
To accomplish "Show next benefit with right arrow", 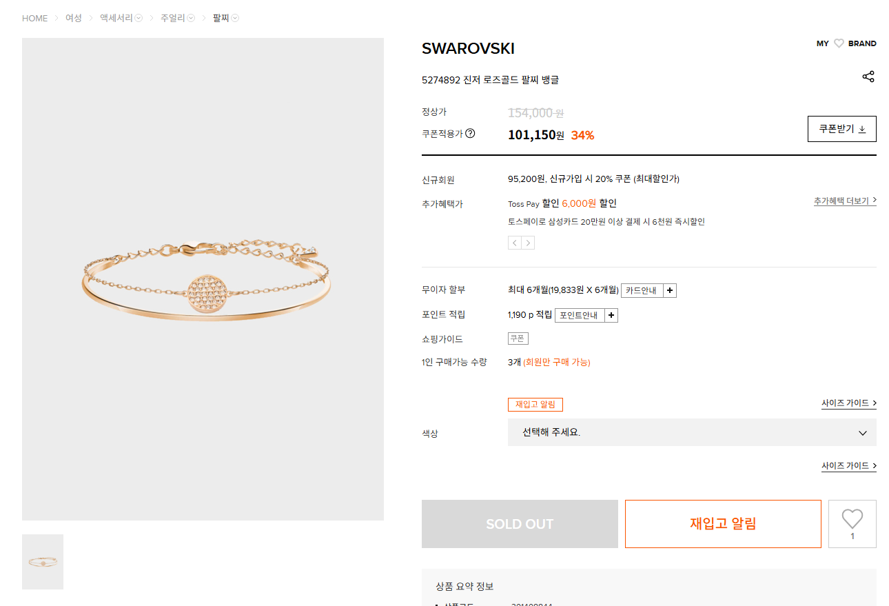I will 528,243.
